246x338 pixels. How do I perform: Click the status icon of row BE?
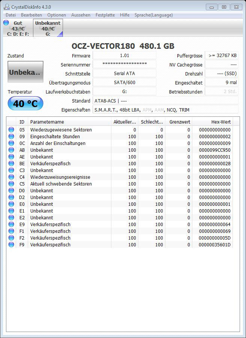[x=11, y=163]
